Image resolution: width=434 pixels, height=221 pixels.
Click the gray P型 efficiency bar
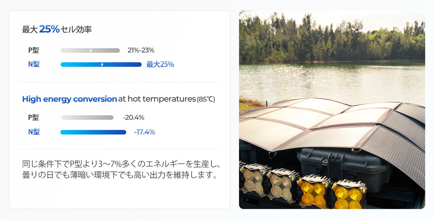[x=90, y=50]
